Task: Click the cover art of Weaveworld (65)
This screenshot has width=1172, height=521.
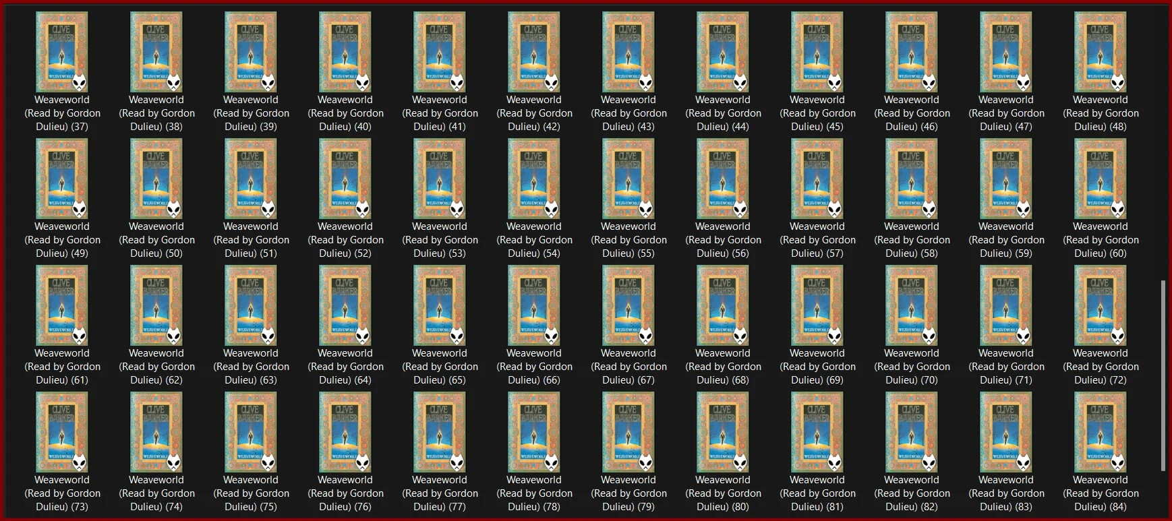Action: (440, 305)
